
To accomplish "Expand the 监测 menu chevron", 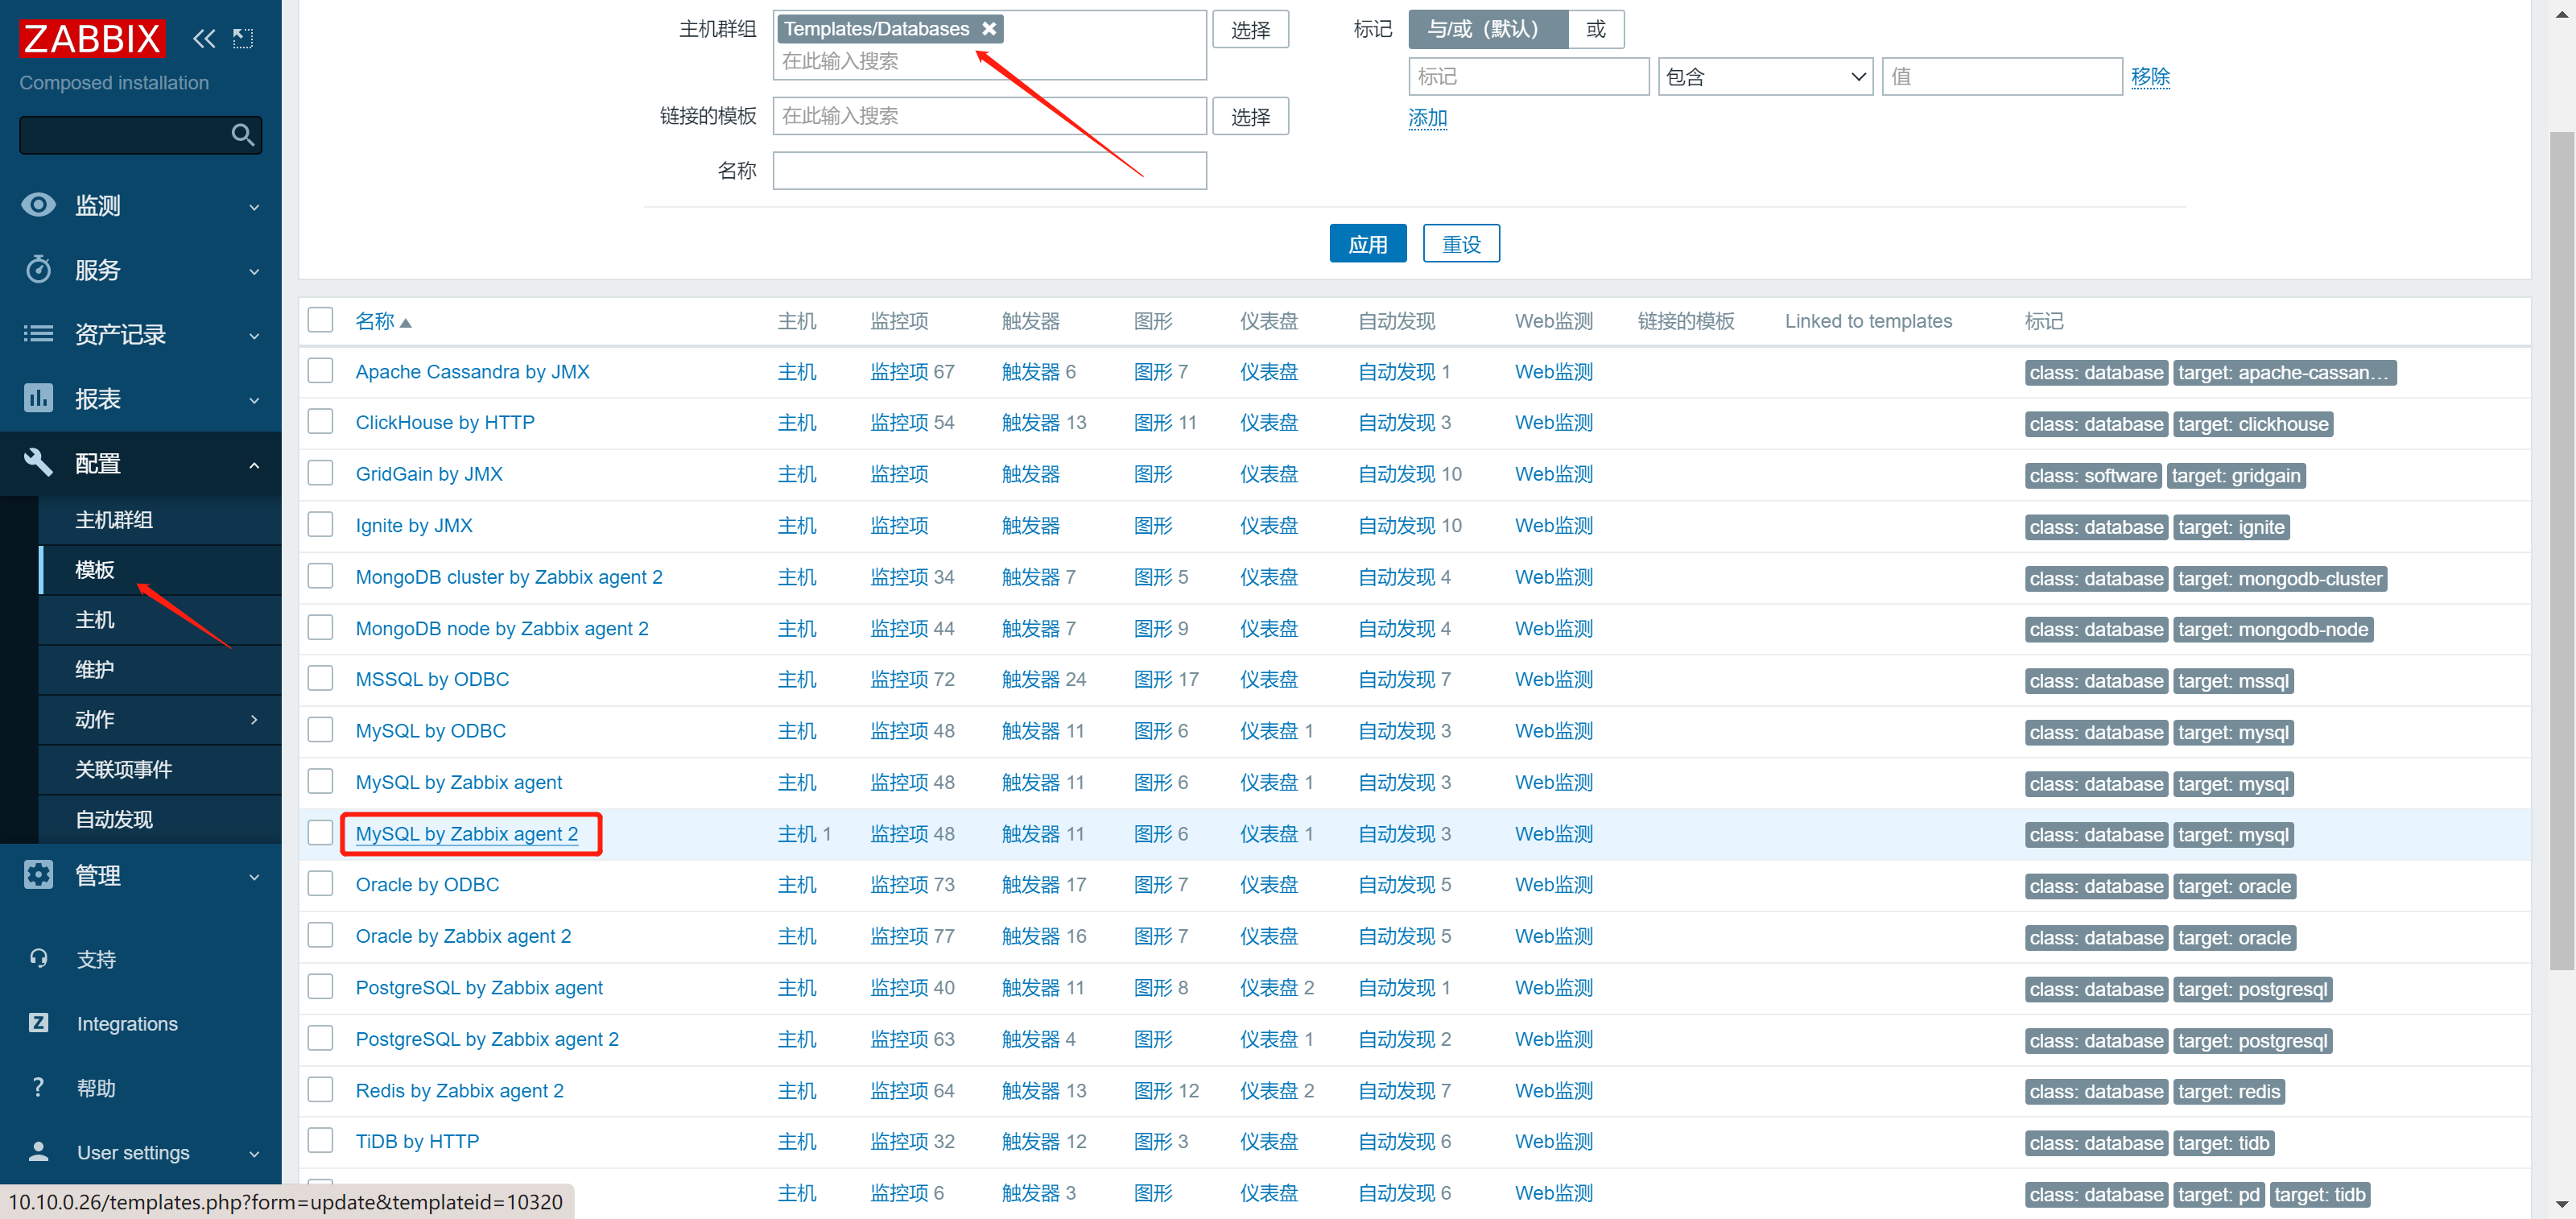I will tap(254, 207).
